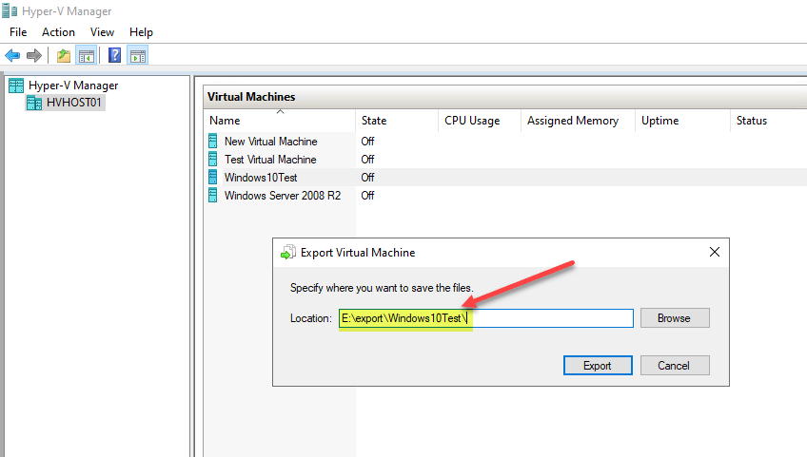Screen dimensions: 807x457
Task: Click the Hyper-V Manager title bar icon
Action: 10,10
